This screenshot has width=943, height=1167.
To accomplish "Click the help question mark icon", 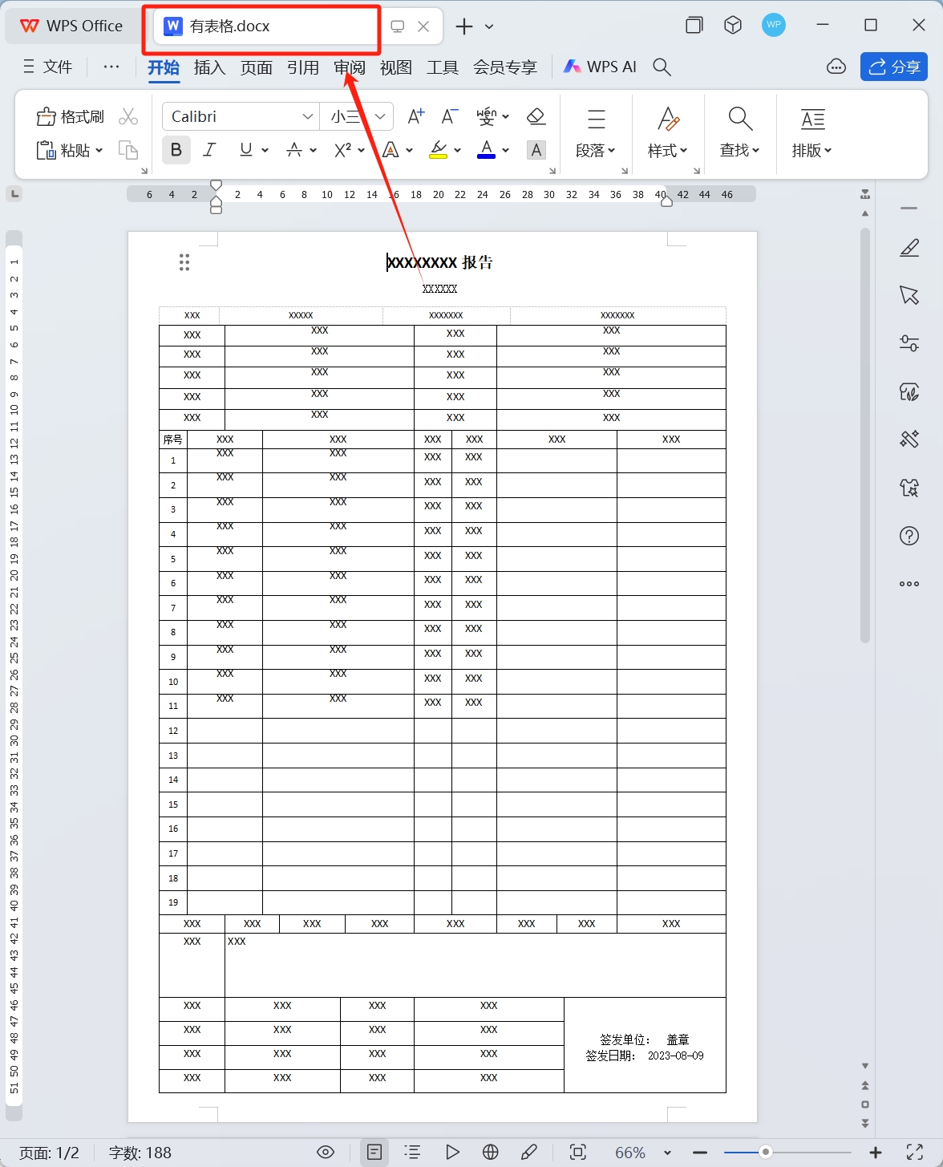I will (x=909, y=536).
